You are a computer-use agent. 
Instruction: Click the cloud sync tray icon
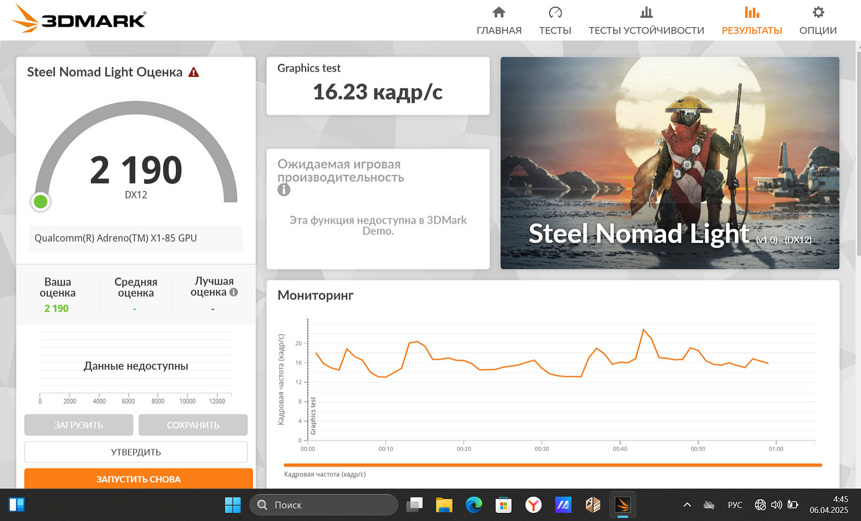tap(709, 505)
